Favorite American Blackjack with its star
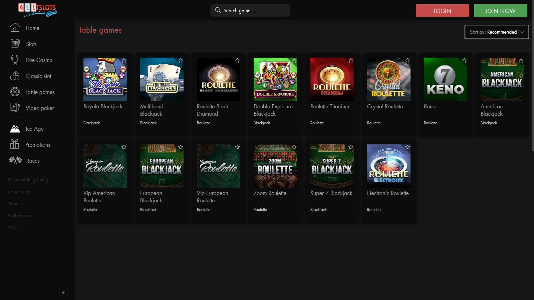The height and width of the screenshot is (300, 534). [521, 61]
